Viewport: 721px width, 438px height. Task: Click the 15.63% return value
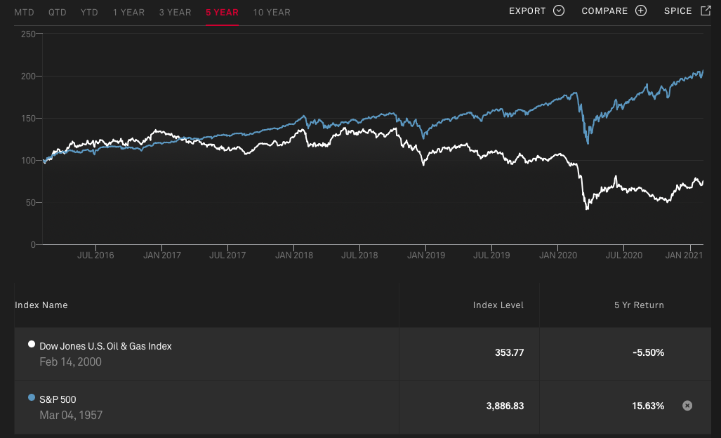[649, 406]
